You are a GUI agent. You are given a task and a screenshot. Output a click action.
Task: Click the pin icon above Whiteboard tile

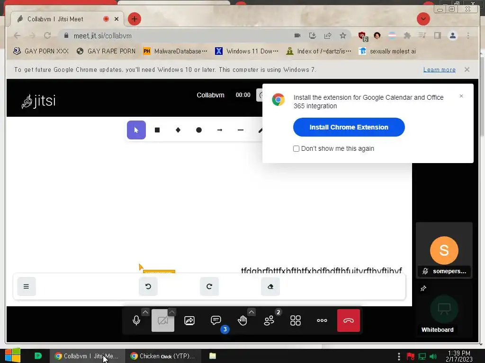(423, 288)
